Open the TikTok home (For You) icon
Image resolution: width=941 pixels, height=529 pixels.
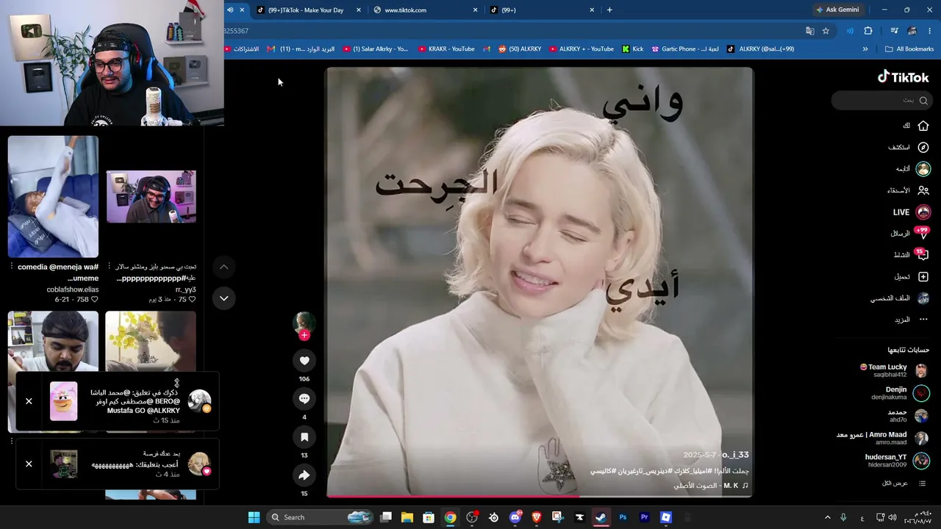923,126
